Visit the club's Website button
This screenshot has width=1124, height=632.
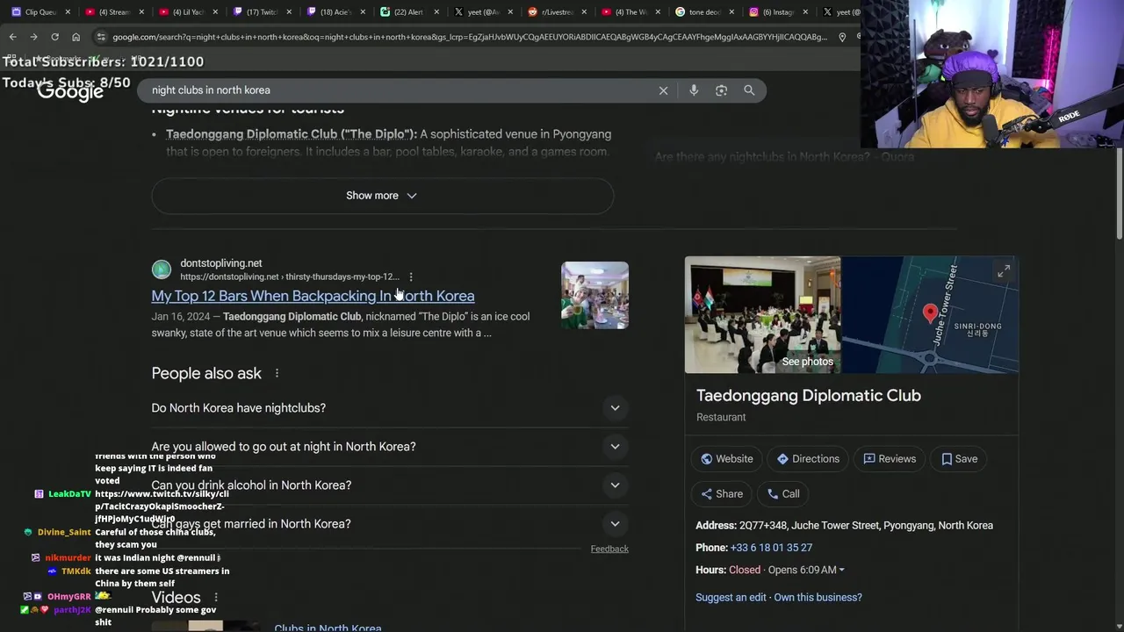click(727, 459)
